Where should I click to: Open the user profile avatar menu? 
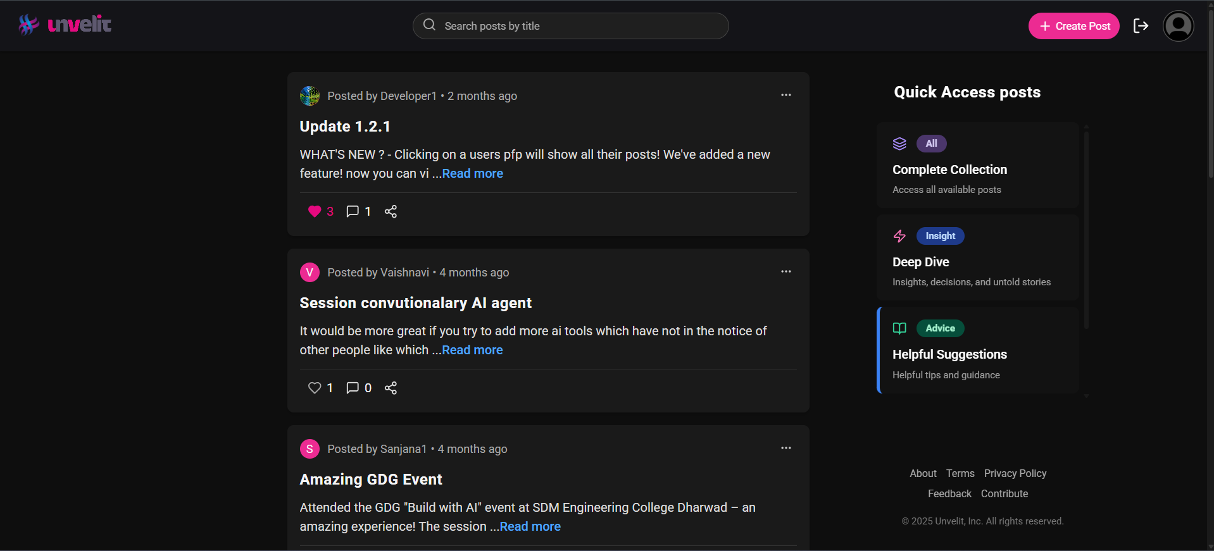tap(1178, 26)
